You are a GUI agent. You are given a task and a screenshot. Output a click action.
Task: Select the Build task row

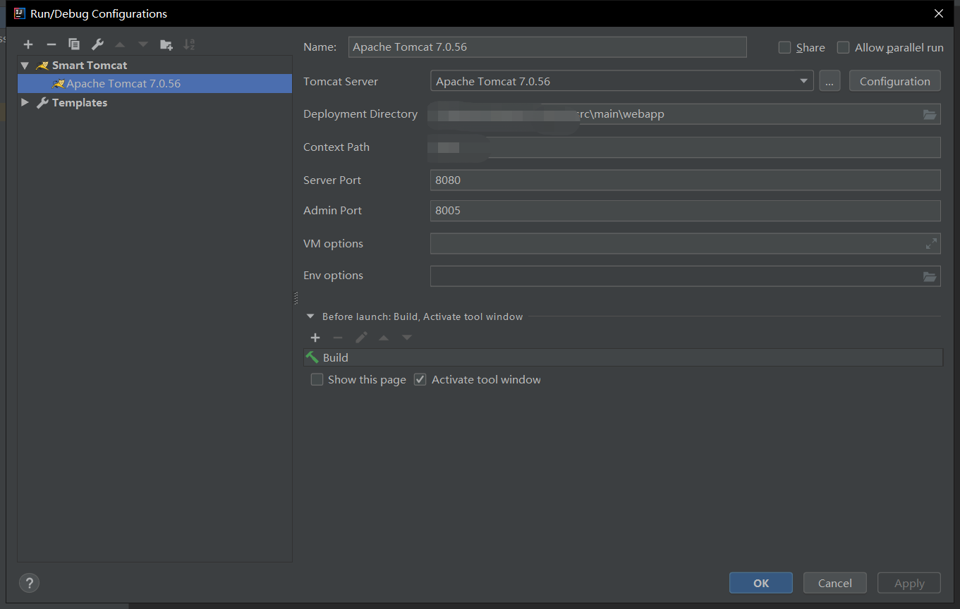623,357
